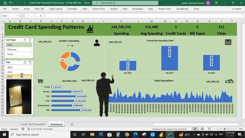Click the shopping cart icon
245x138 pixels.
click(x=40, y=81)
